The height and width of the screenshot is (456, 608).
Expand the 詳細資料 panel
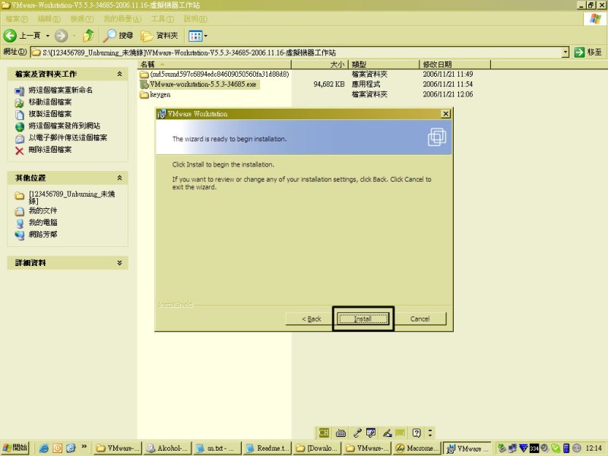tap(119, 262)
